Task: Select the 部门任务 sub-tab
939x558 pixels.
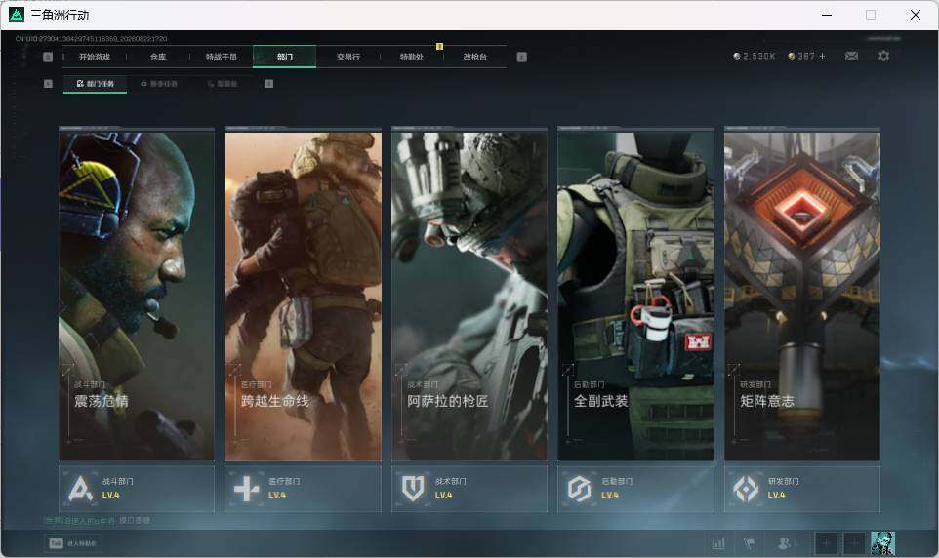Action: click(96, 84)
